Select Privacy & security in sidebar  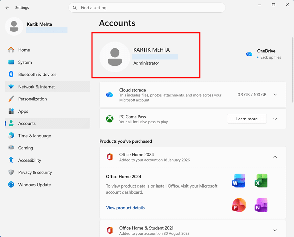tap(35, 172)
